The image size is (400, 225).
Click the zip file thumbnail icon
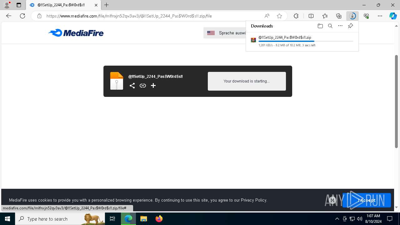click(x=117, y=81)
